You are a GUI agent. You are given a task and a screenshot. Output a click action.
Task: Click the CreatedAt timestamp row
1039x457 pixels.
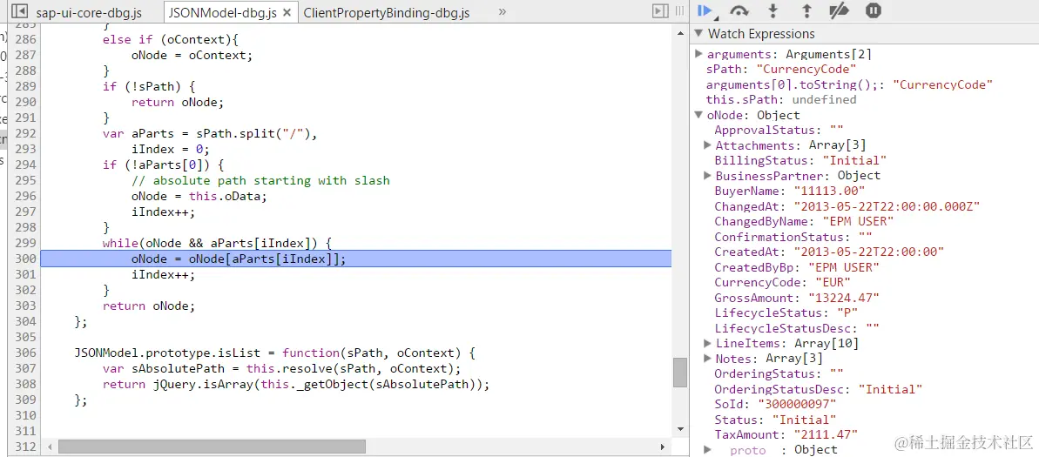[829, 252]
